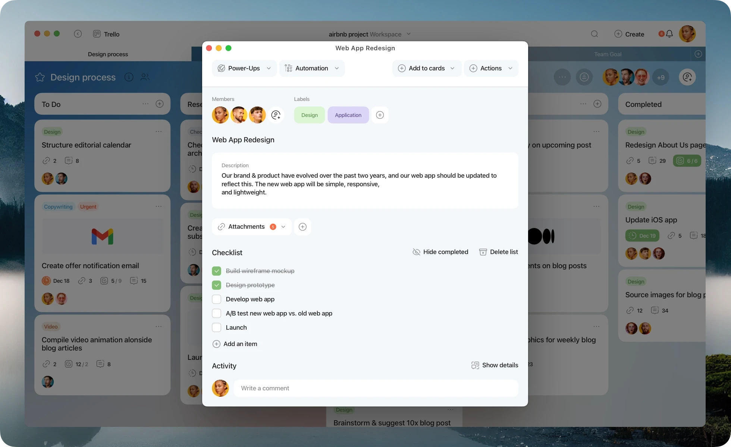Open To Do list options menu
This screenshot has height=447, width=731.
[145, 104]
